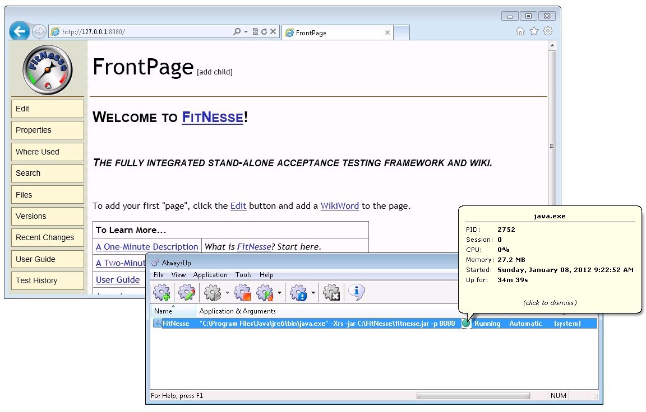Click the Remove Application gear-X icon
Image resolution: width=646 pixels, height=412 pixels.
click(x=331, y=292)
